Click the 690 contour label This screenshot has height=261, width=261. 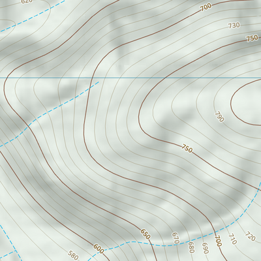205,248
